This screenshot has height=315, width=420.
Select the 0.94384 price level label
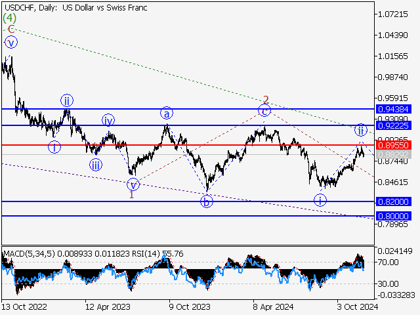394,109
